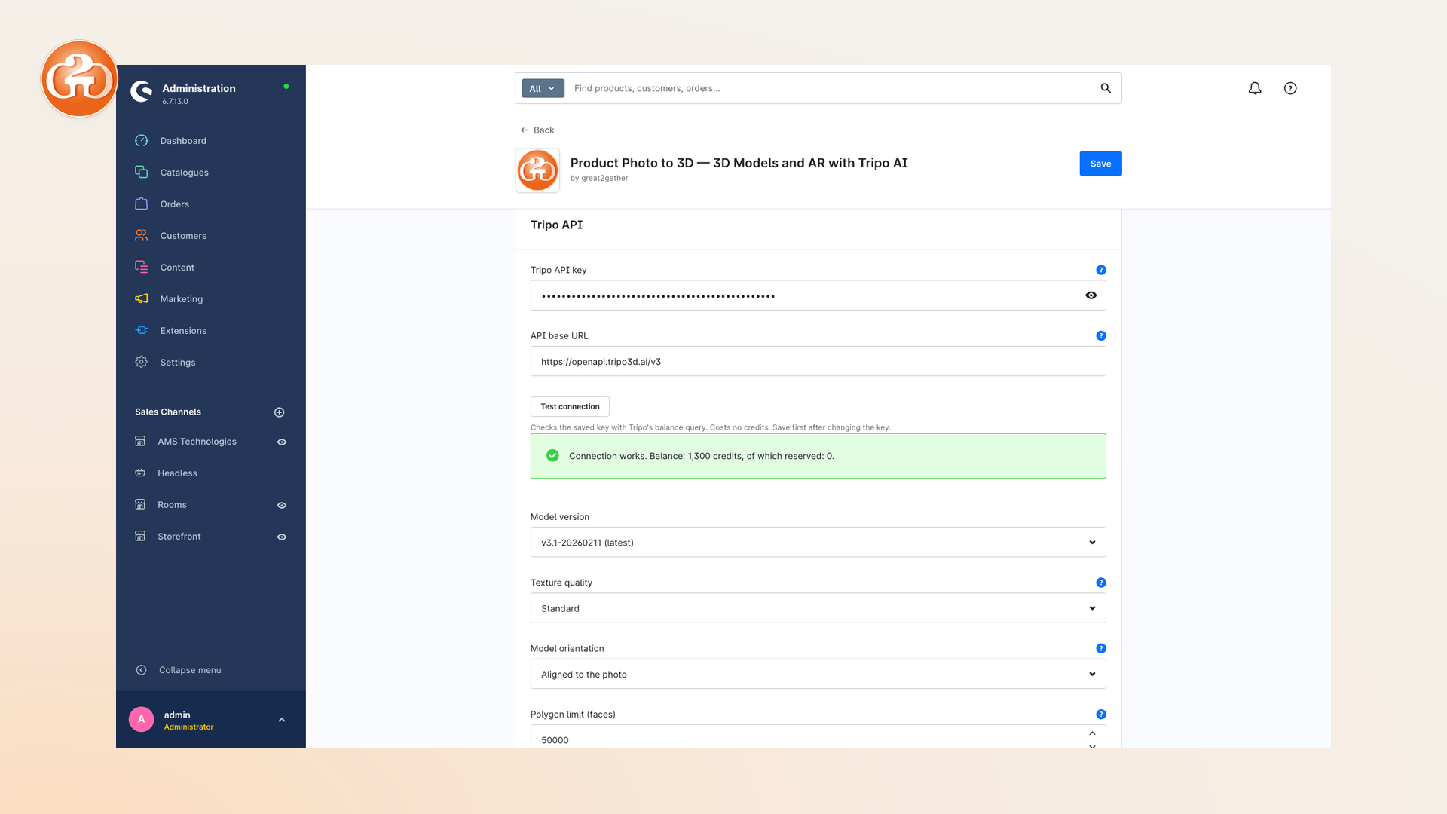The image size is (1447, 814).
Task: Expand the admin user menu chevron
Action: click(x=282, y=720)
